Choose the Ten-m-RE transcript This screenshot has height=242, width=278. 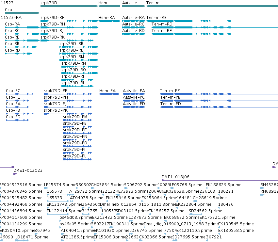(x=215, y=34)
